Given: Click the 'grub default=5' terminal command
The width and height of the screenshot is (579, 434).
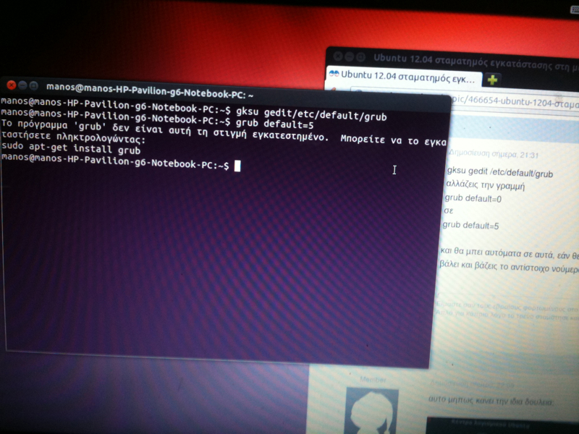Looking at the screenshot, I should [275, 124].
